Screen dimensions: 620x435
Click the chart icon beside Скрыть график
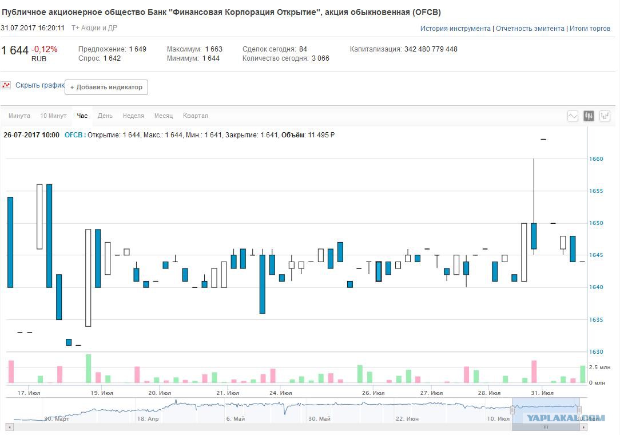[x=6, y=85]
